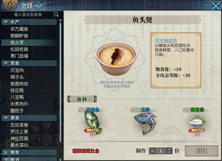The height and width of the screenshot is (161, 222).
Task: Focus the 输入菜式名查询 search field
Action: pyautogui.click(x=28, y=15)
